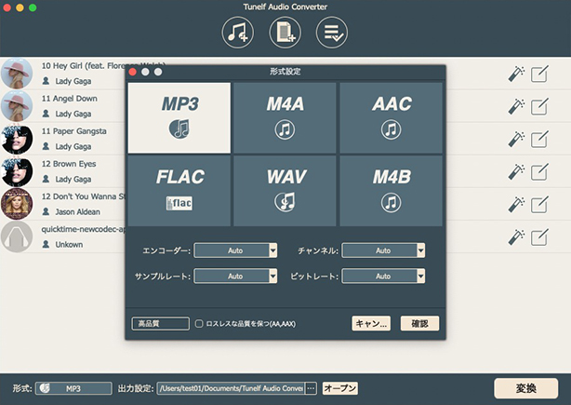Close the 形式設定 dialog with red button

(133, 73)
